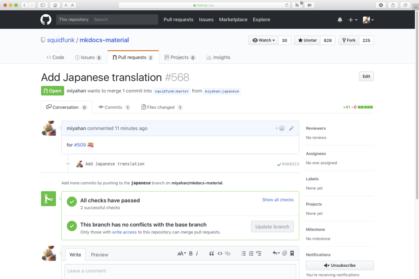Click the GitHub Octocat logo
Image resolution: width=419 pixels, height=279 pixels.
tap(46, 20)
